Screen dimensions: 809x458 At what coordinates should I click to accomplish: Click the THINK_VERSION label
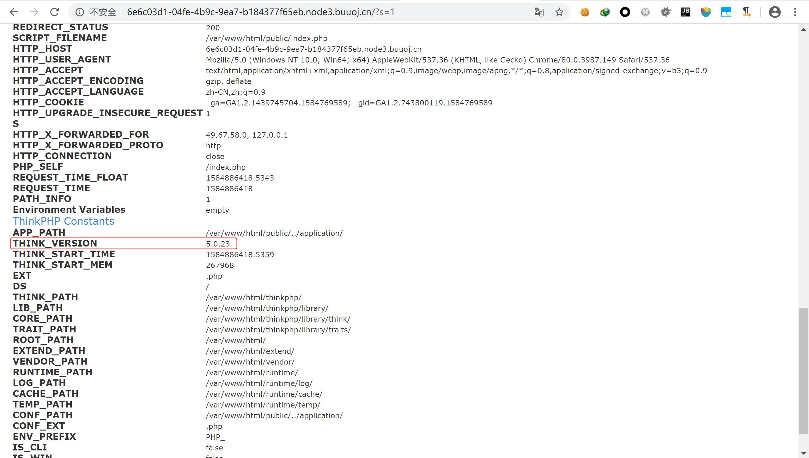point(55,243)
